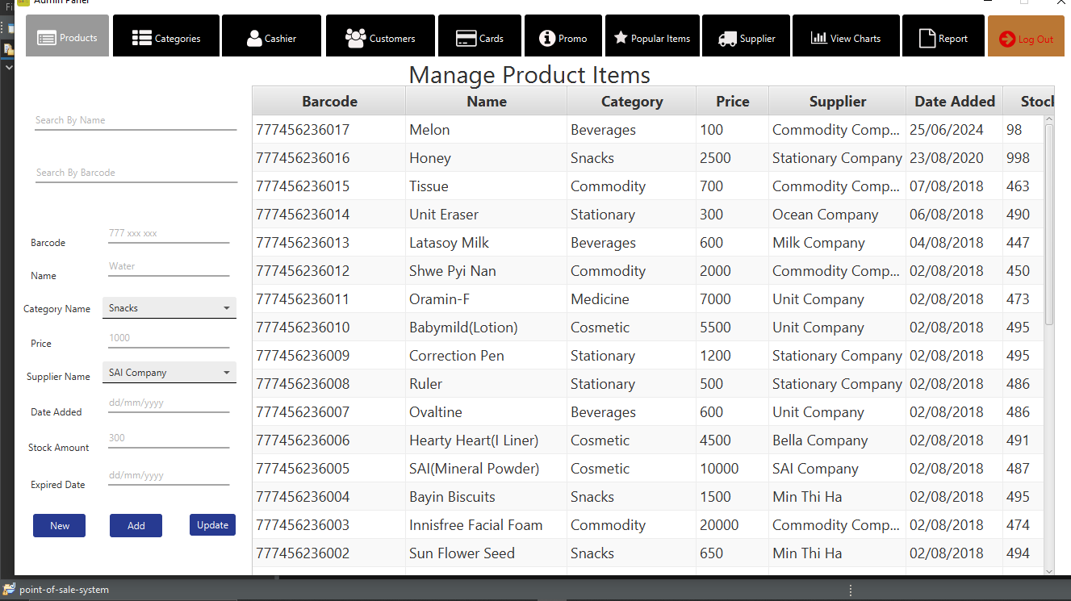Focus the Search By Name field

click(x=136, y=120)
